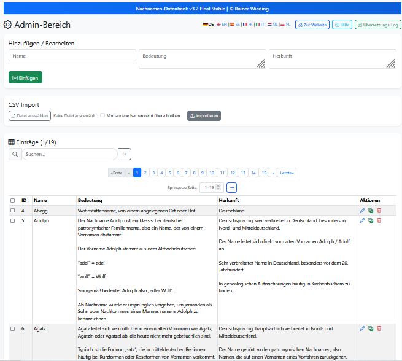
Task: Go to pagination page 13
Action: point(243,173)
